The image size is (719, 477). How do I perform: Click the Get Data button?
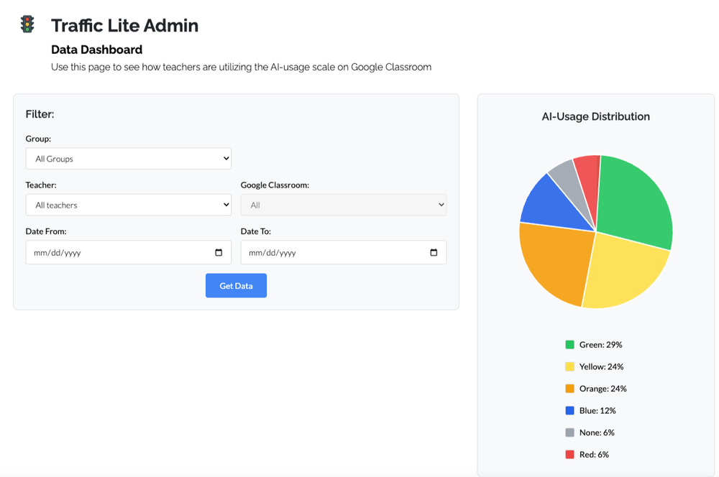click(236, 285)
